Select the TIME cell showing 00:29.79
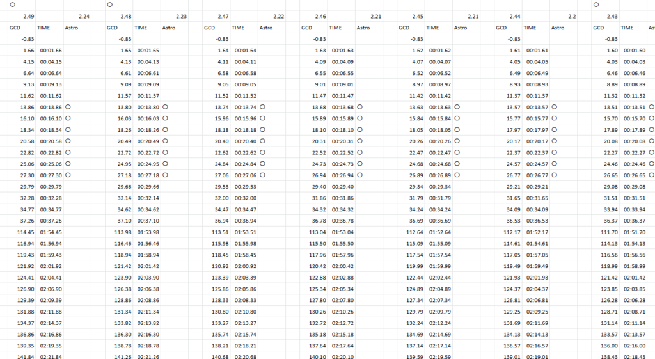655x359 pixels. click(x=51, y=186)
